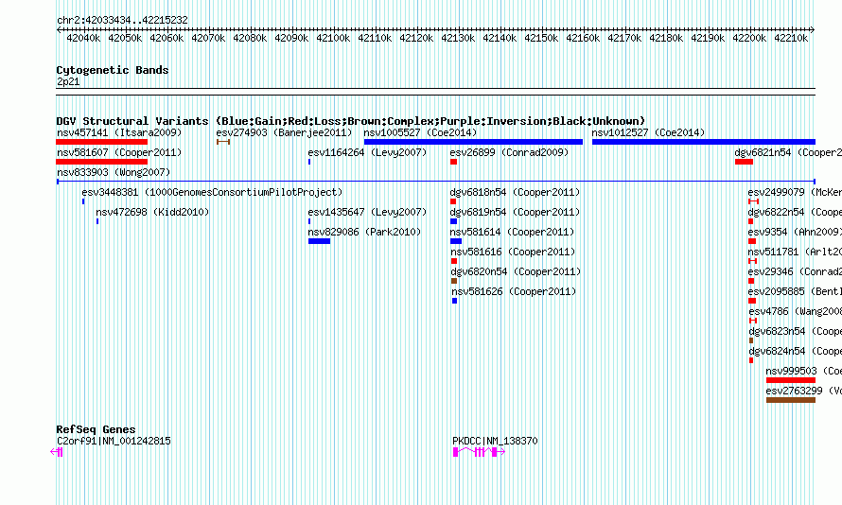Open esv1164264 (Levy2007) label

coord(367,152)
